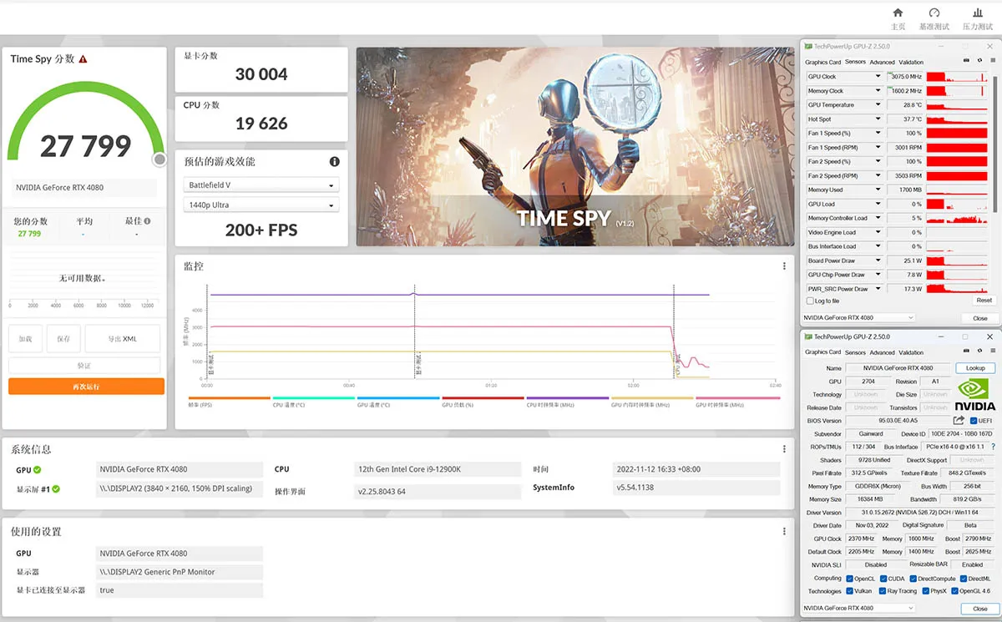The image size is (1002, 622).
Task: Switch to Validation tab in lower GPU-Z window
Action: [x=911, y=352]
